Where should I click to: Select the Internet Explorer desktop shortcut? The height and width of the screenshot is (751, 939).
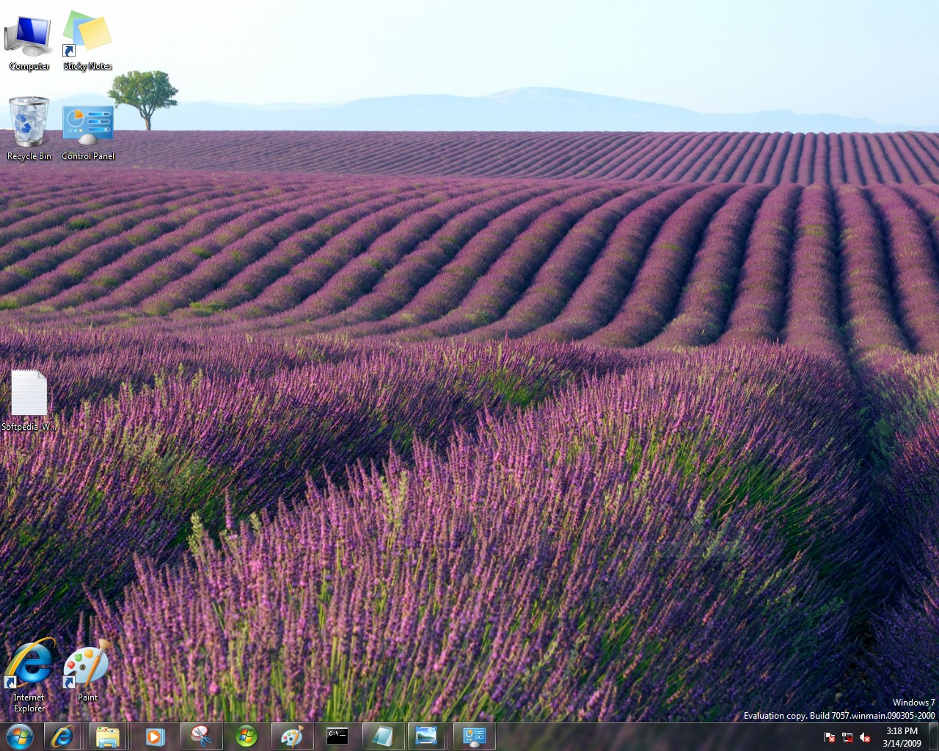[29, 666]
